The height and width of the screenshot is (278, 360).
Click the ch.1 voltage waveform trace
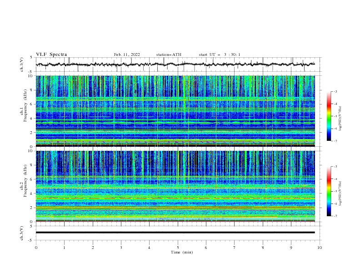(x=175, y=65)
